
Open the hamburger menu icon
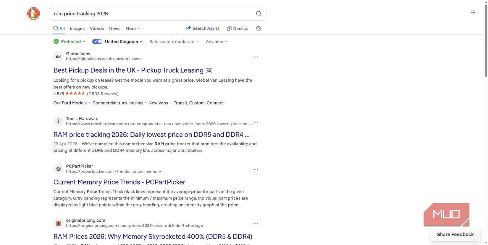tap(473, 12)
